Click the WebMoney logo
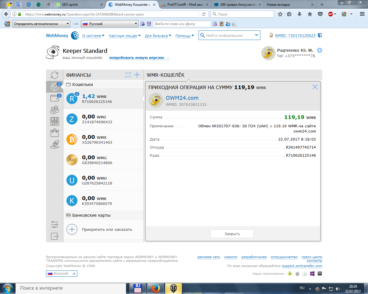This screenshot has height=294, width=368. [x=62, y=35]
